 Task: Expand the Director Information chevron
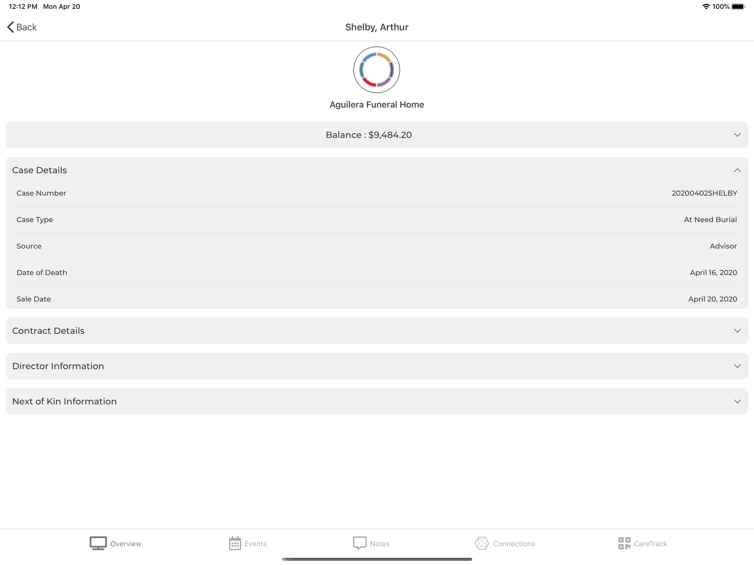pyautogui.click(x=737, y=366)
